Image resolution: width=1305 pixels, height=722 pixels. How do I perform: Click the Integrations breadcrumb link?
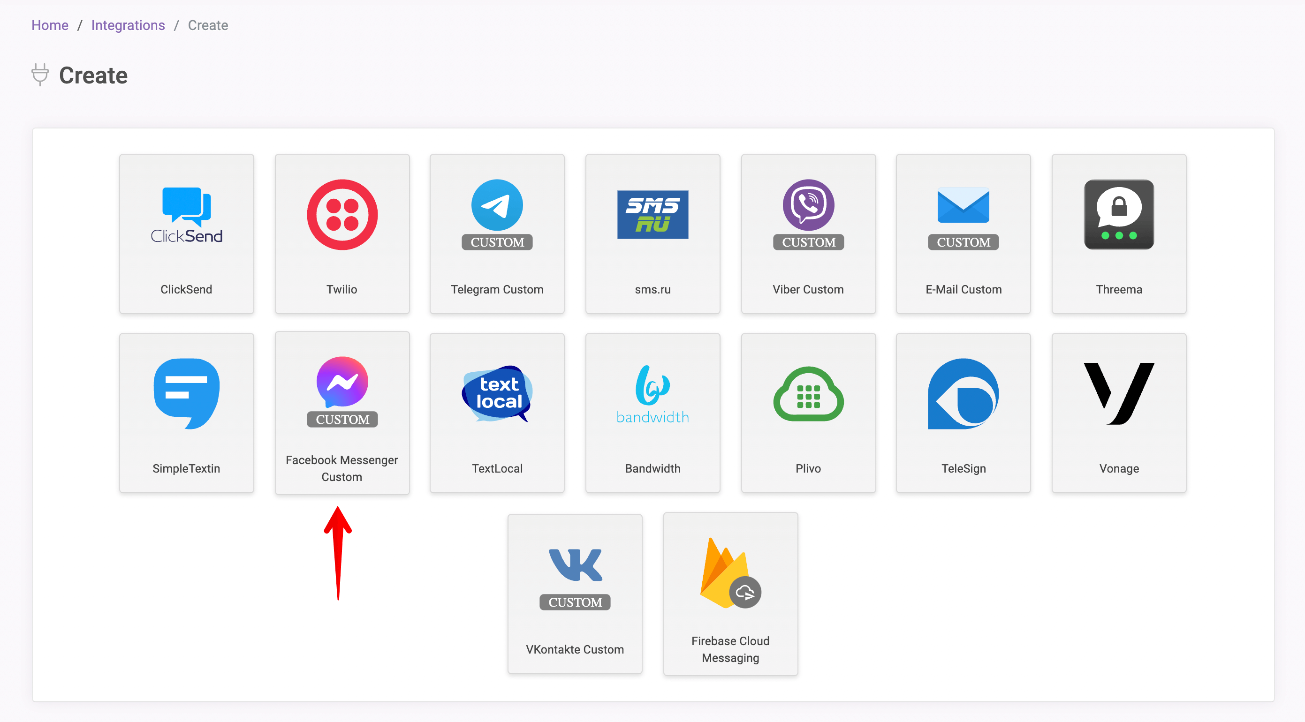[127, 24]
